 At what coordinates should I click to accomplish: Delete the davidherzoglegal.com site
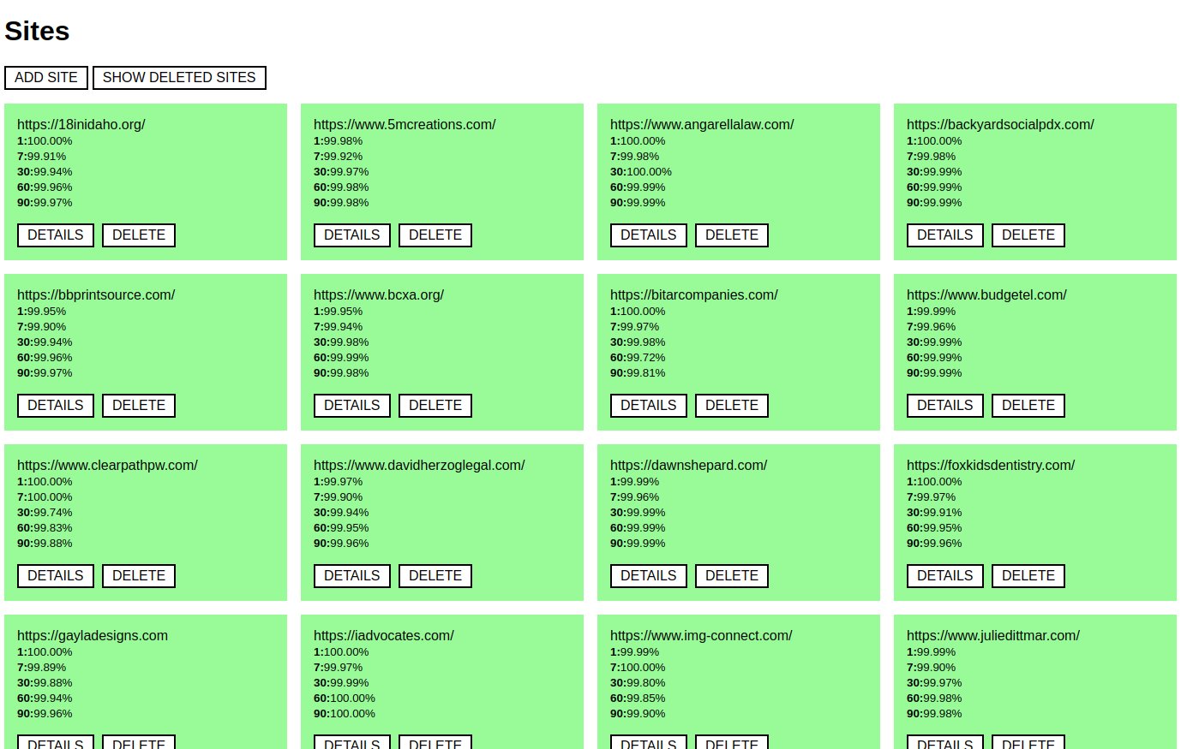pos(435,576)
